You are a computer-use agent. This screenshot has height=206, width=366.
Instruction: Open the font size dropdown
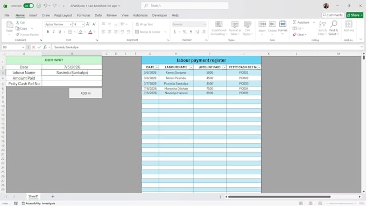[x=83, y=24]
